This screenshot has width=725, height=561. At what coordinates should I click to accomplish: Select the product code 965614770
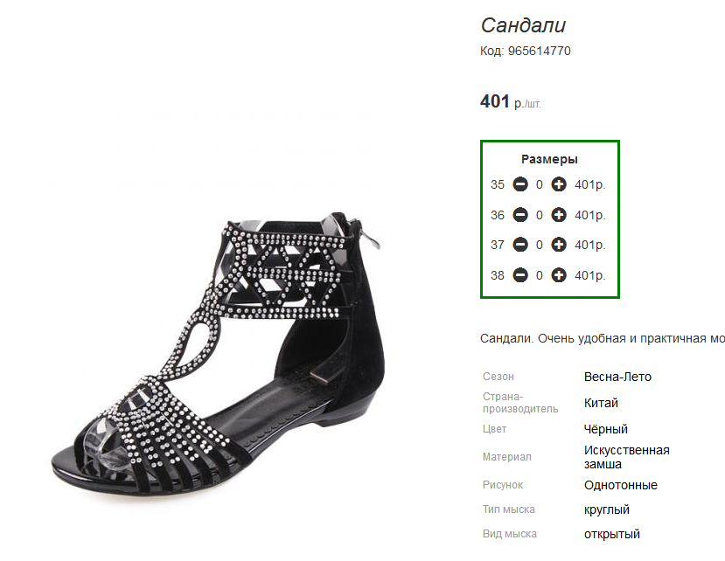pyautogui.click(x=539, y=51)
